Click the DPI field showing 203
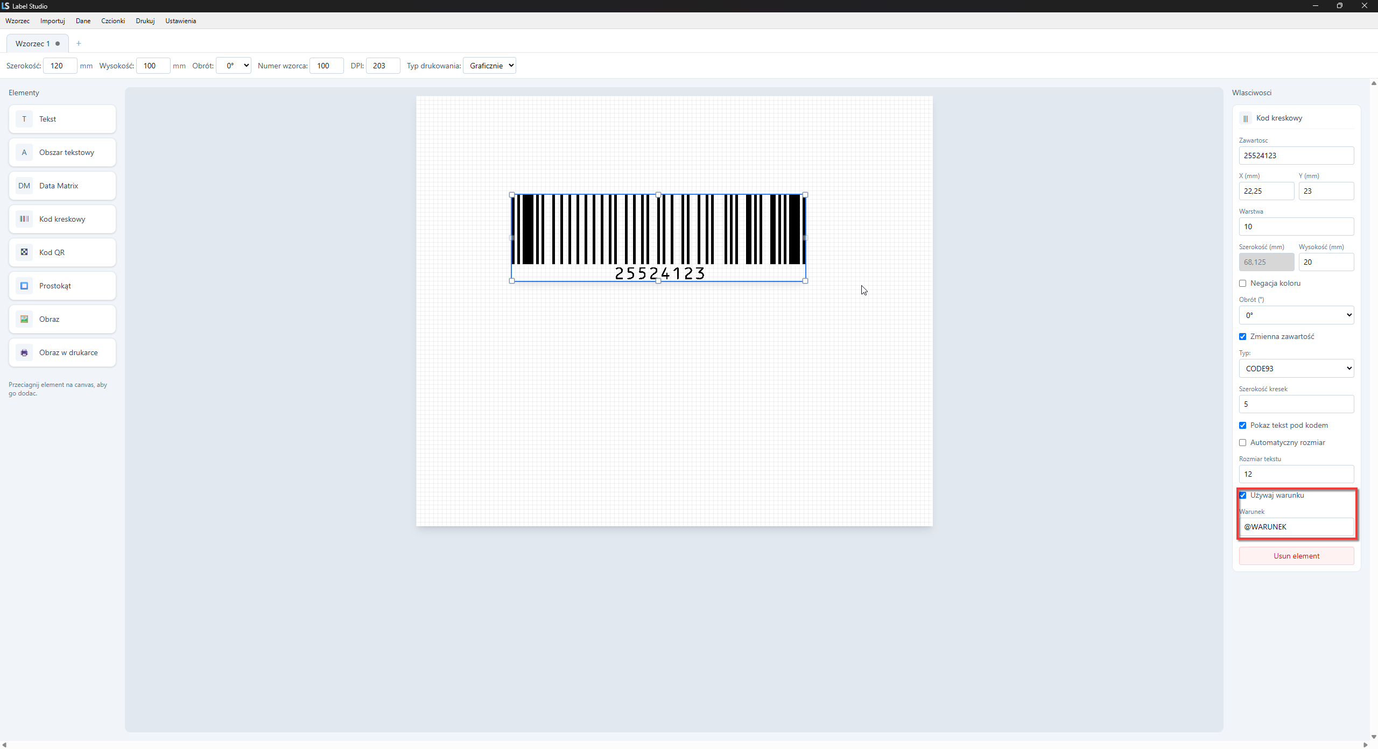The image size is (1378, 749). coord(383,66)
